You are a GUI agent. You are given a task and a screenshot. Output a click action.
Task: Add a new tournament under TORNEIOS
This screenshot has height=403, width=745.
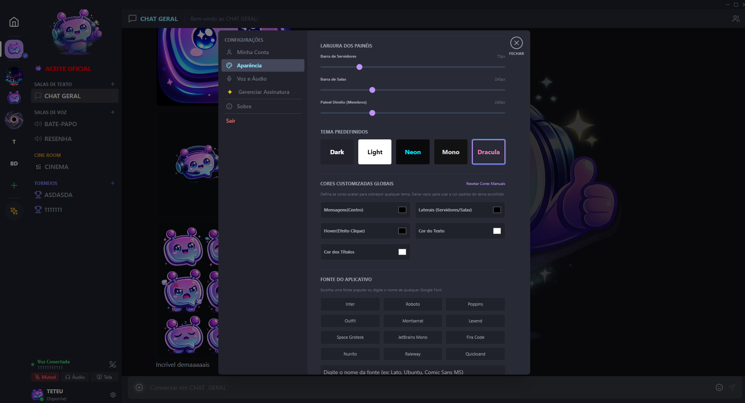[x=113, y=183]
